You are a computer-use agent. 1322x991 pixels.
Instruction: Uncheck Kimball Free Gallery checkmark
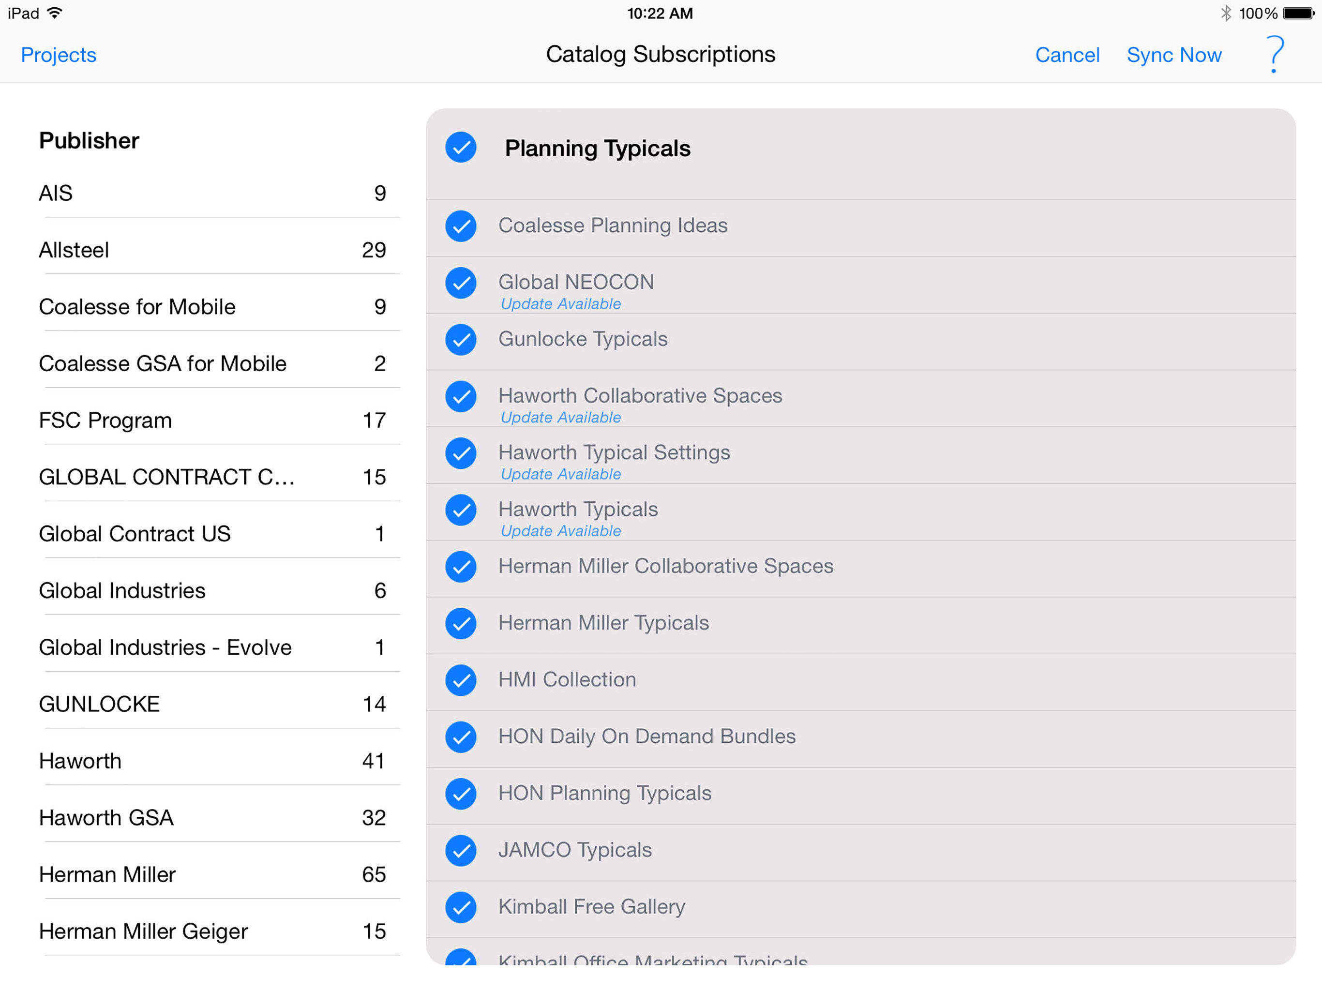461,907
